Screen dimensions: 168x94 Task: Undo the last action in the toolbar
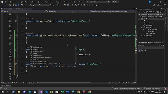point(22,5)
